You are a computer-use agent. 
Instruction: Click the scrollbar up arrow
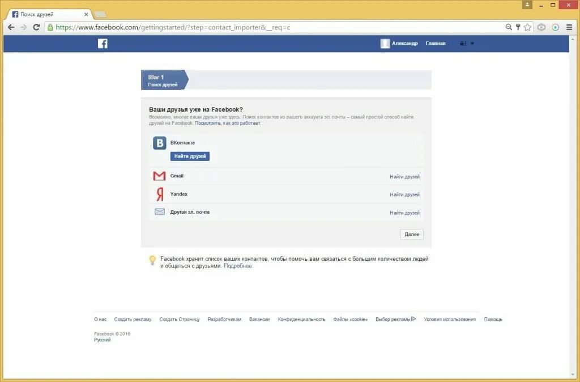click(573, 39)
